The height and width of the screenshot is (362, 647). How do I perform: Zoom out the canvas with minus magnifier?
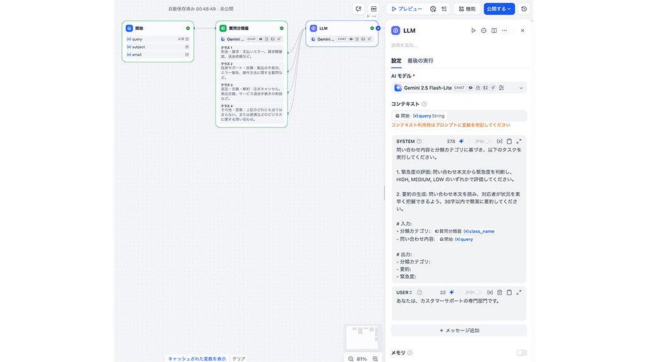[x=351, y=359]
